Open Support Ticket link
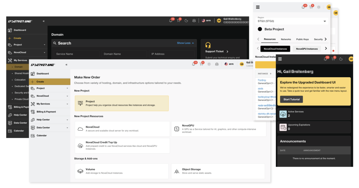This screenshot has height=188, width=359. tap(217, 51)
